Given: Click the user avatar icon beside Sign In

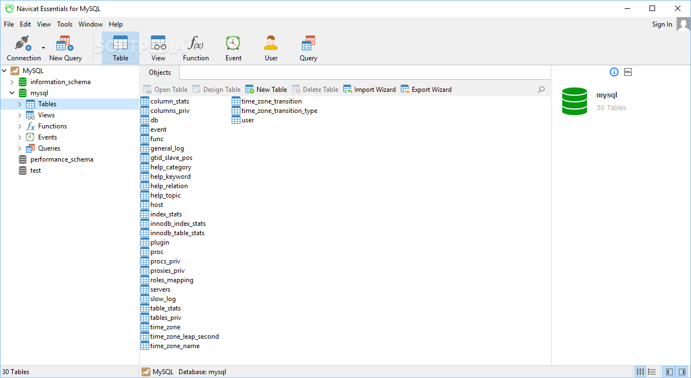Looking at the screenshot, I should point(683,24).
